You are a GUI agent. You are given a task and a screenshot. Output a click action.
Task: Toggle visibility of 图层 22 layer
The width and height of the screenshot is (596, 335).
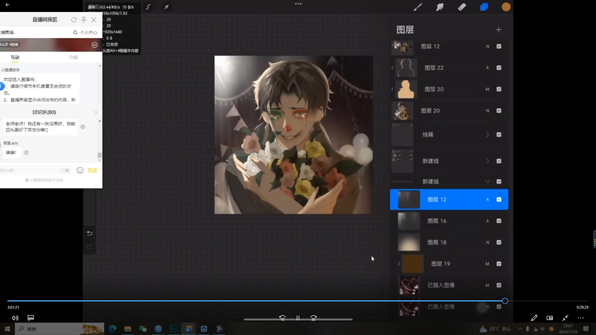(499, 68)
